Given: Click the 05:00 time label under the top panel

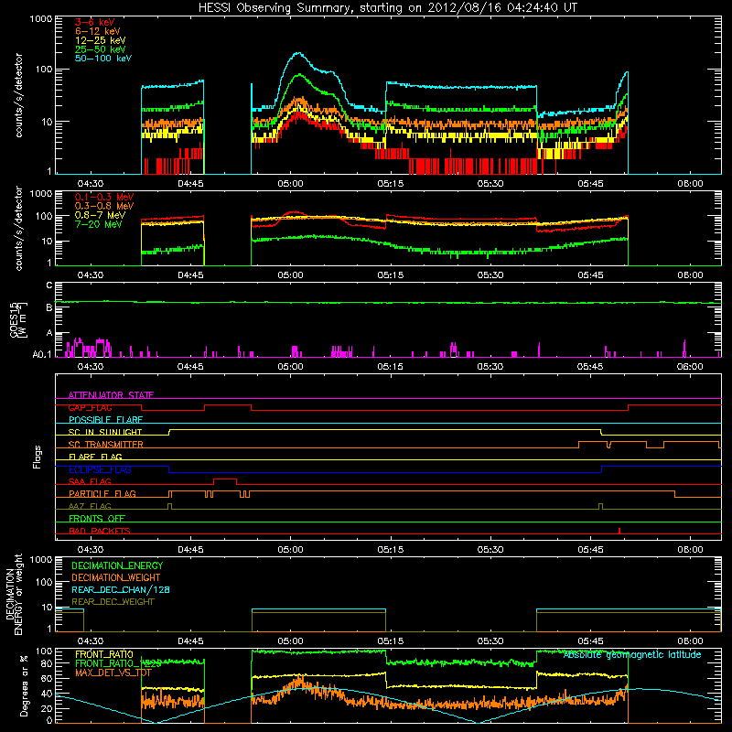Looking at the screenshot, I should [290, 184].
